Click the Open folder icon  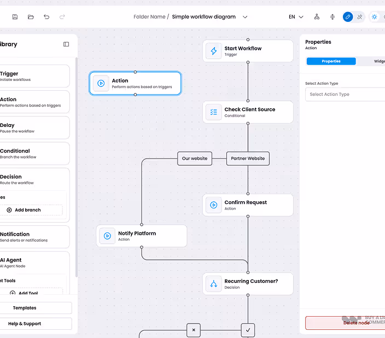(x=31, y=17)
